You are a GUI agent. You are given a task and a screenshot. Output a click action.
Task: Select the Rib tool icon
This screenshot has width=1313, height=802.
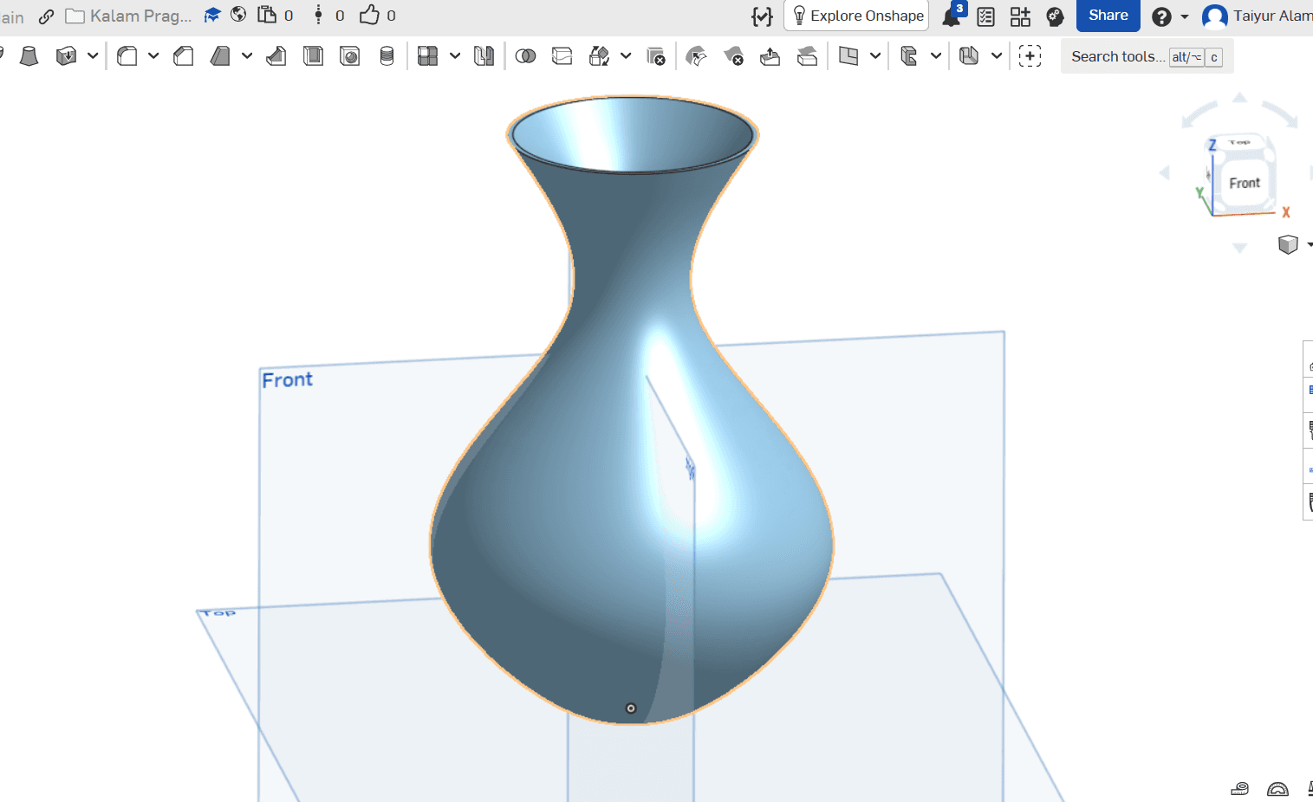pyautogui.click(x=276, y=56)
